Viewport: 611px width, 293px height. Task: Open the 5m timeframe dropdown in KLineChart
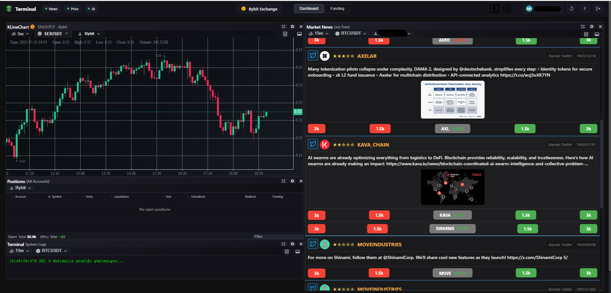coord(20,34)
